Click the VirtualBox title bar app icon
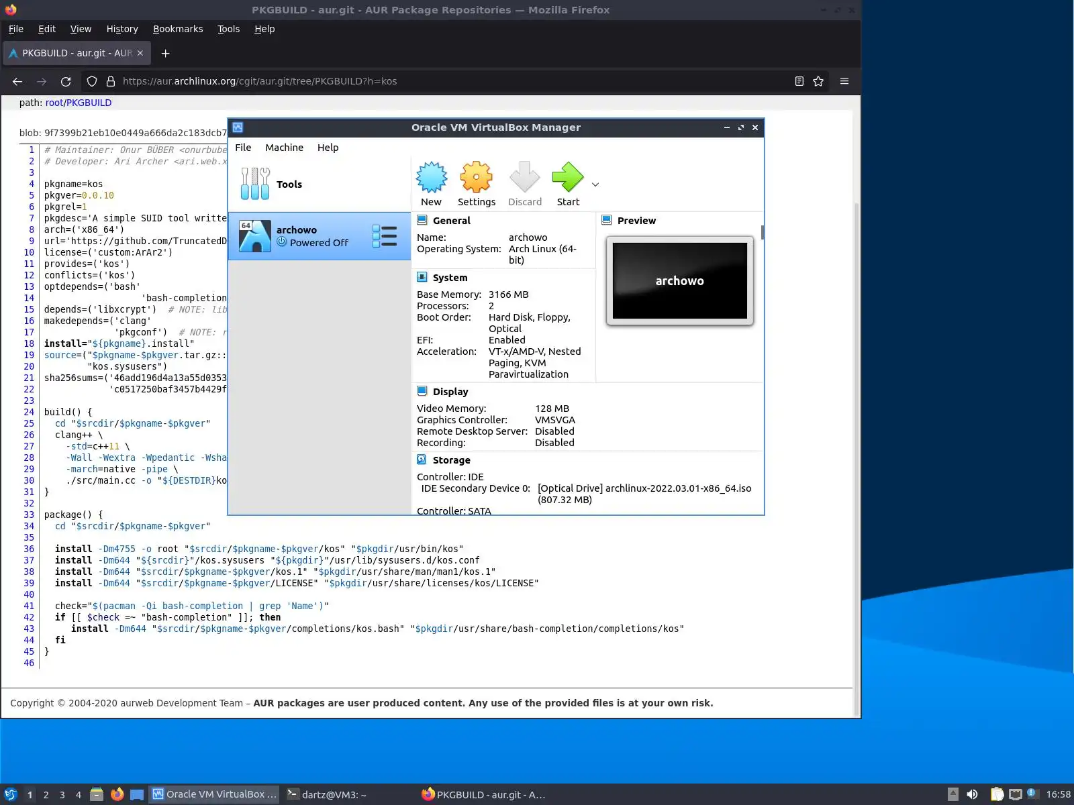This screenshot has width=1074, height=805. [238, 127]
